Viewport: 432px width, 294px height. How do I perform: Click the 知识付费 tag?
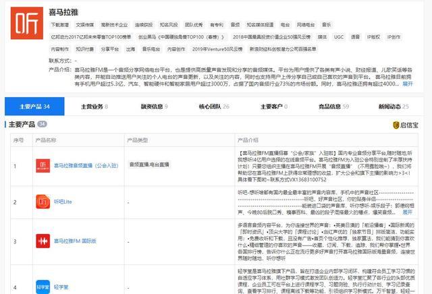(84, 49)
